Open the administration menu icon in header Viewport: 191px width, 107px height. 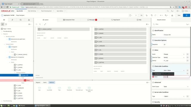pyautogui.click(x=172, y=11)
